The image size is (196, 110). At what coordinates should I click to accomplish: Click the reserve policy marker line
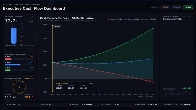[x=23, y=28]
